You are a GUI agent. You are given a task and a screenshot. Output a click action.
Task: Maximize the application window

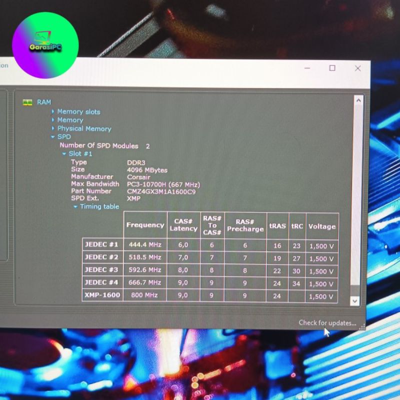point(332,68)
